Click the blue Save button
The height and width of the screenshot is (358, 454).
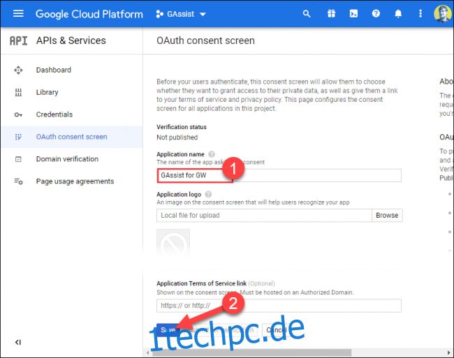pyautogui.click(x=168, y=330)
